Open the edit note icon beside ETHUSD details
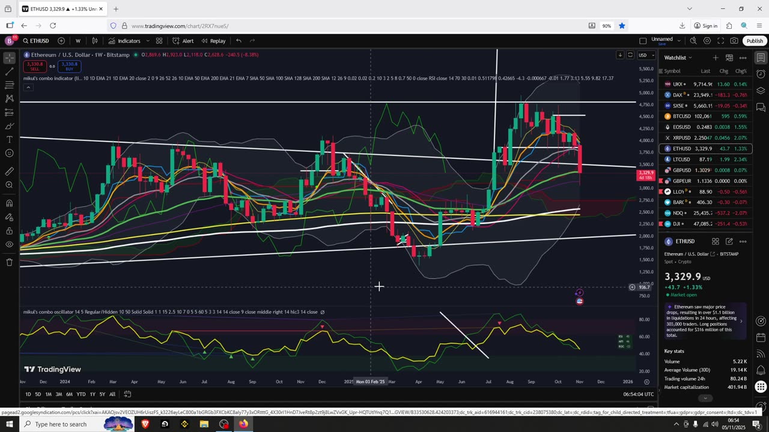 click(729, 241)
